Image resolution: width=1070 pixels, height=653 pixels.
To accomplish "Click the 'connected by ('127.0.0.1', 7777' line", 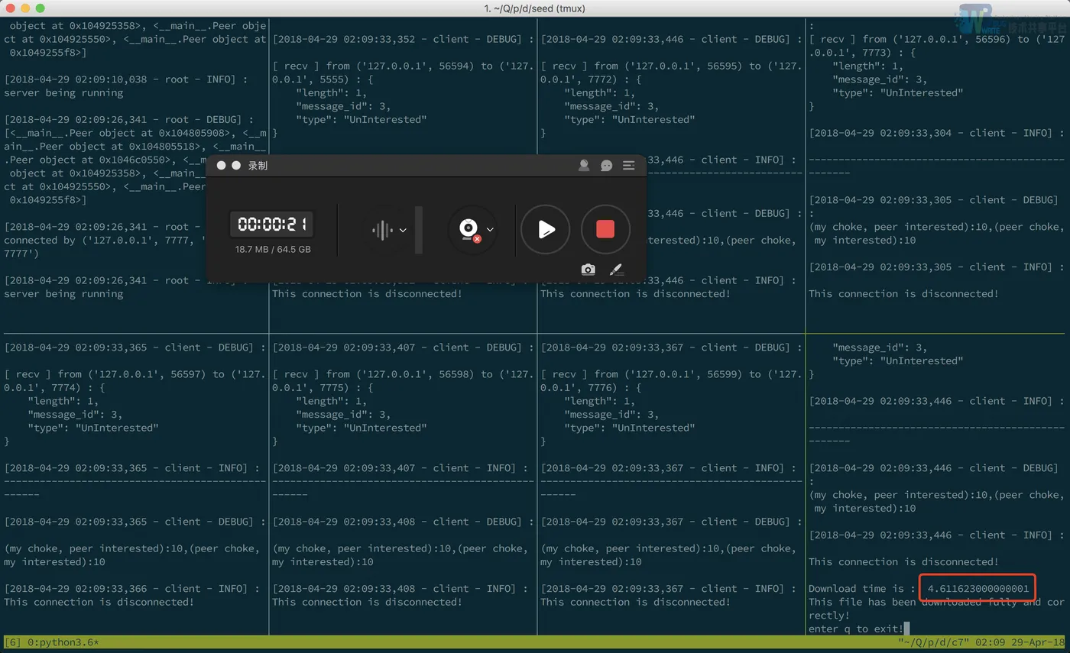I will click(105, 240).
